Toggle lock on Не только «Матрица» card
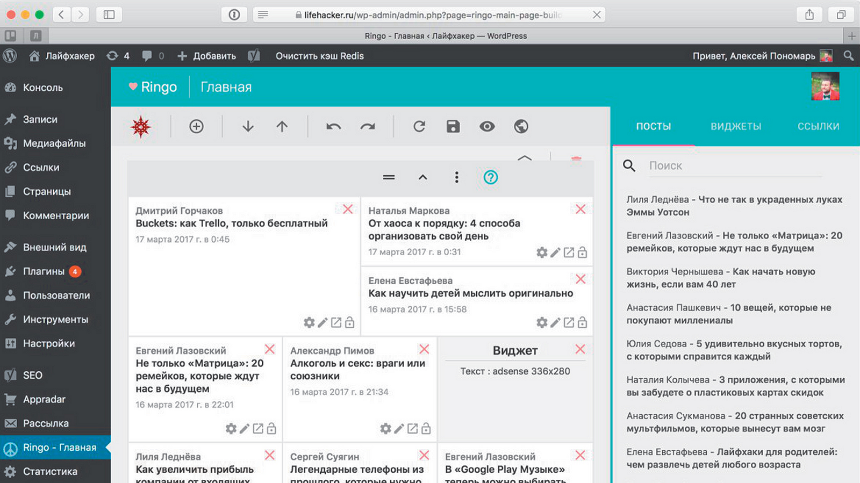 tap(271, 429)
